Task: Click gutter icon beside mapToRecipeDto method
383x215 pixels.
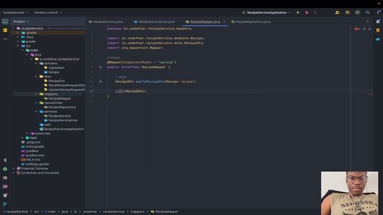Action: point(101,81)
